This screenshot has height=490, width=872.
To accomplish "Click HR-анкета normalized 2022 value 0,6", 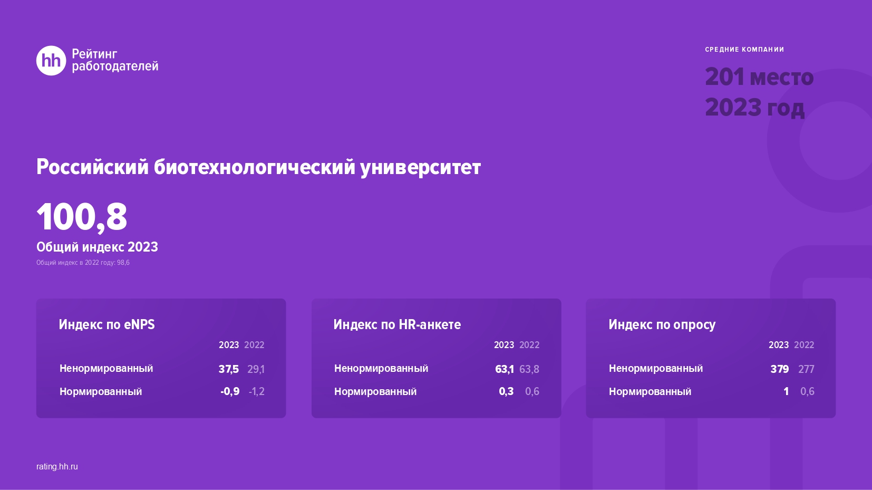I will coord(532,391).
